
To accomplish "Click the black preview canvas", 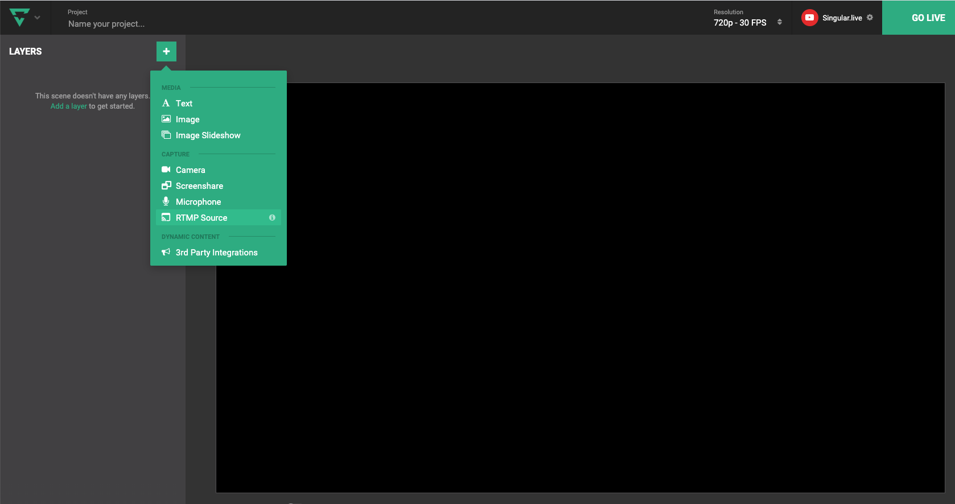I will pos(581,288).
